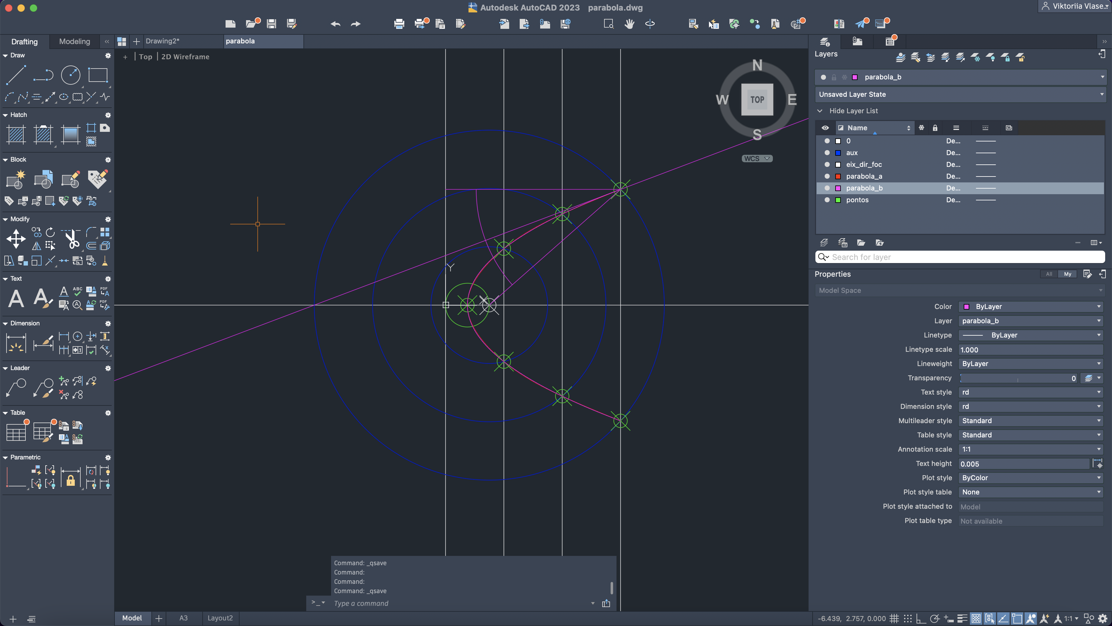Viewport: 1112px width, 626px height.
Task: Open the Linetype ByLayer dropdown
Action: [1030, 335]
